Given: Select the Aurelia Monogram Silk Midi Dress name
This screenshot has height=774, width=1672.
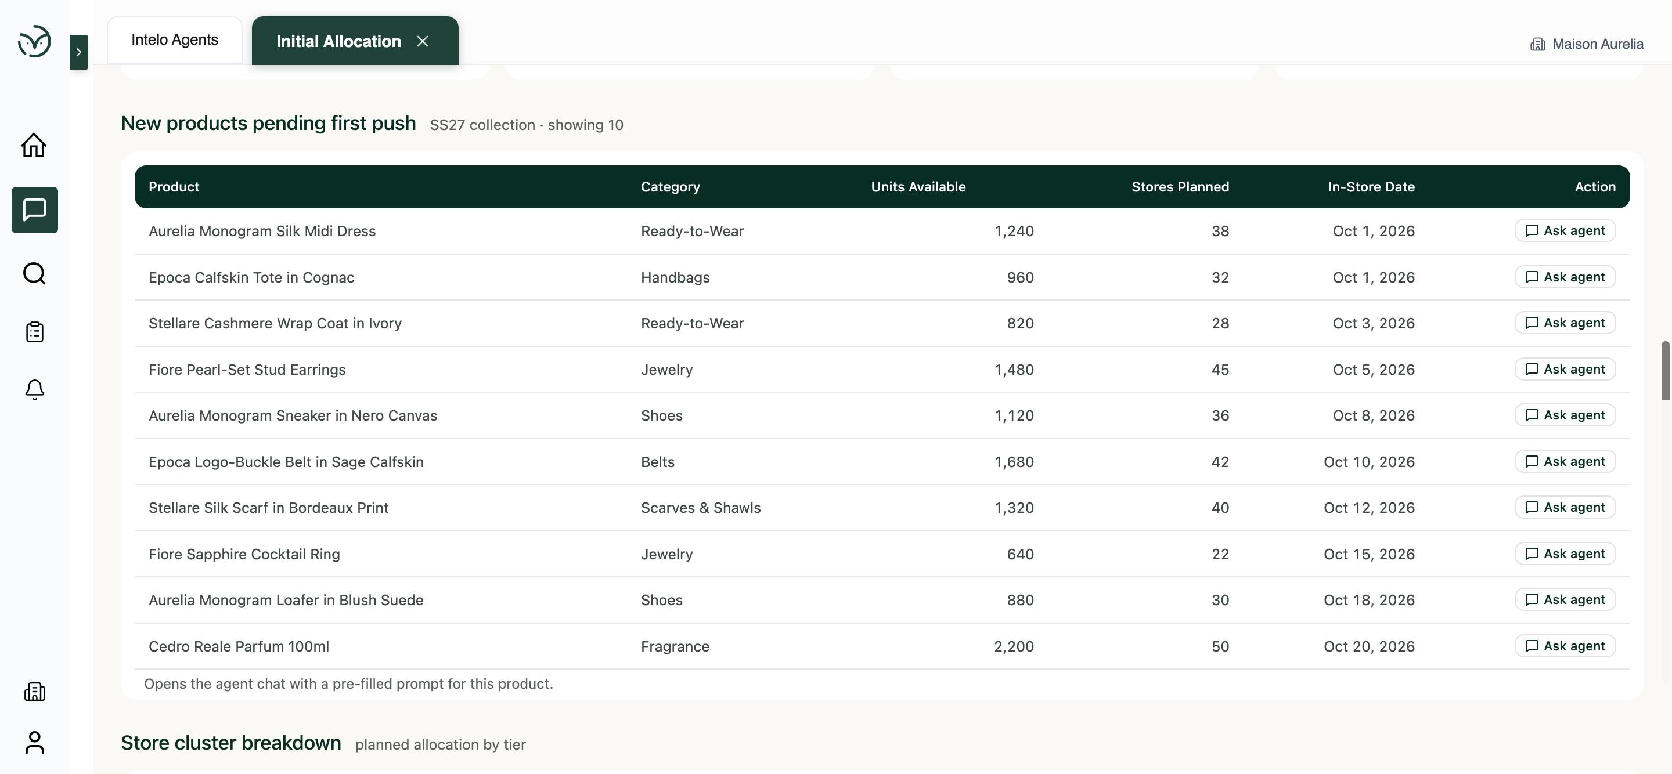Looking at the screenshot, I should pos(262,231).
